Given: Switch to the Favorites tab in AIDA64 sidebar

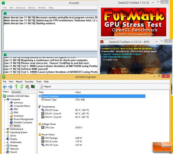Looking at the screenshot, I should (16, 92).
